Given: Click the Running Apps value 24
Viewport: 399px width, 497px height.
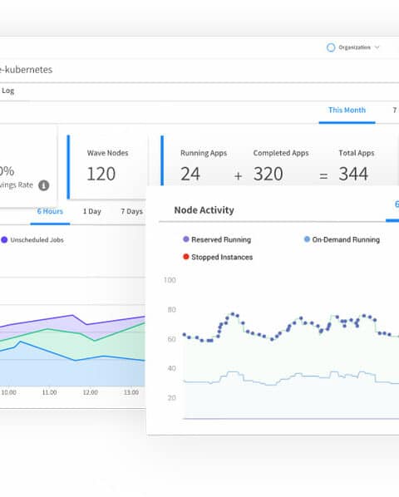Looking at the screenshot, I should (190, 174).
